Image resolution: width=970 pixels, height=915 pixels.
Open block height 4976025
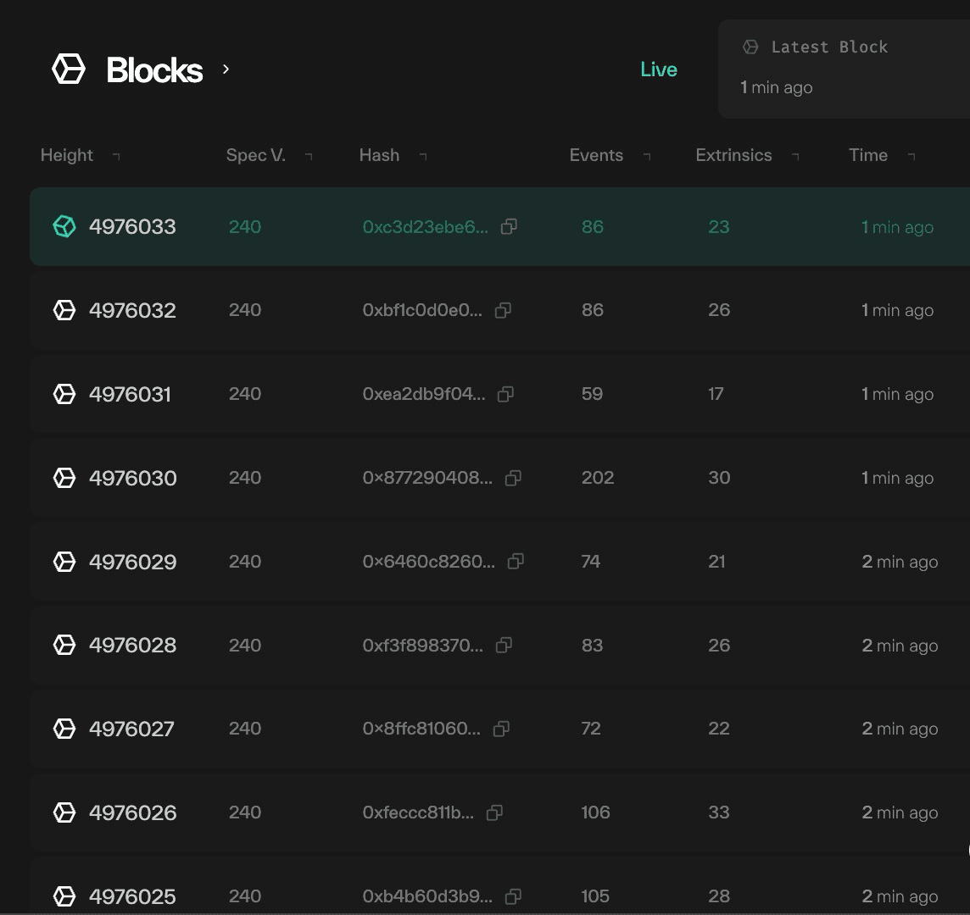pyautogui.click(x=132, y=896)
